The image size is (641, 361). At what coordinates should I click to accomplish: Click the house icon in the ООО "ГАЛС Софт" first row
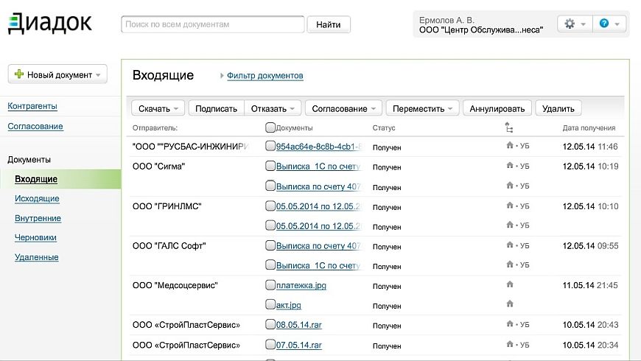tap(510, 245)
